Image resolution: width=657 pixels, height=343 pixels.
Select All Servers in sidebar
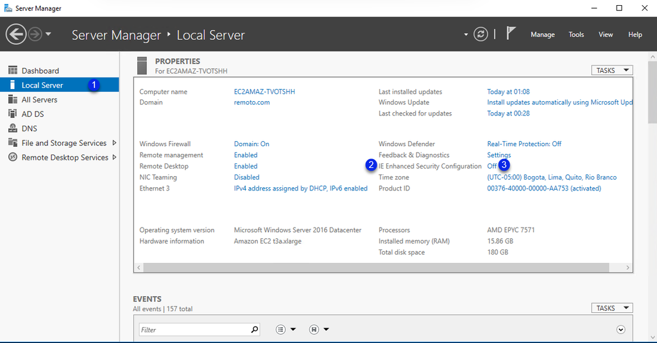coord(60,99)
